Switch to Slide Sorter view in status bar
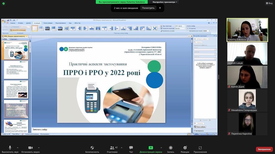Viewport: 275px width, 154px height. 191,134
